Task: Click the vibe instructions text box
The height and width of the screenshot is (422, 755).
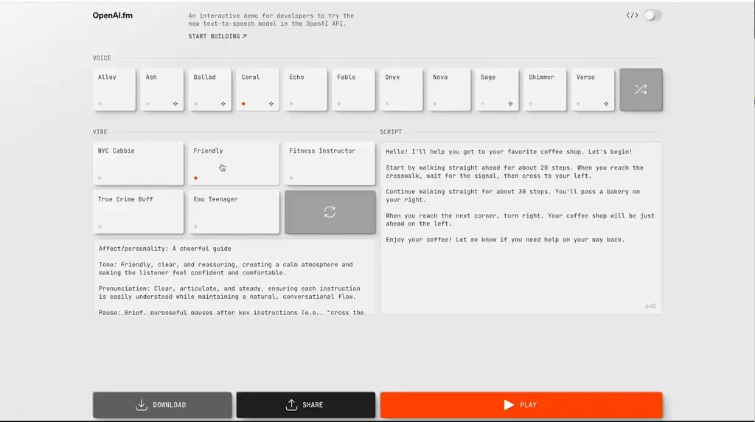Action: [x=234, y=277]
